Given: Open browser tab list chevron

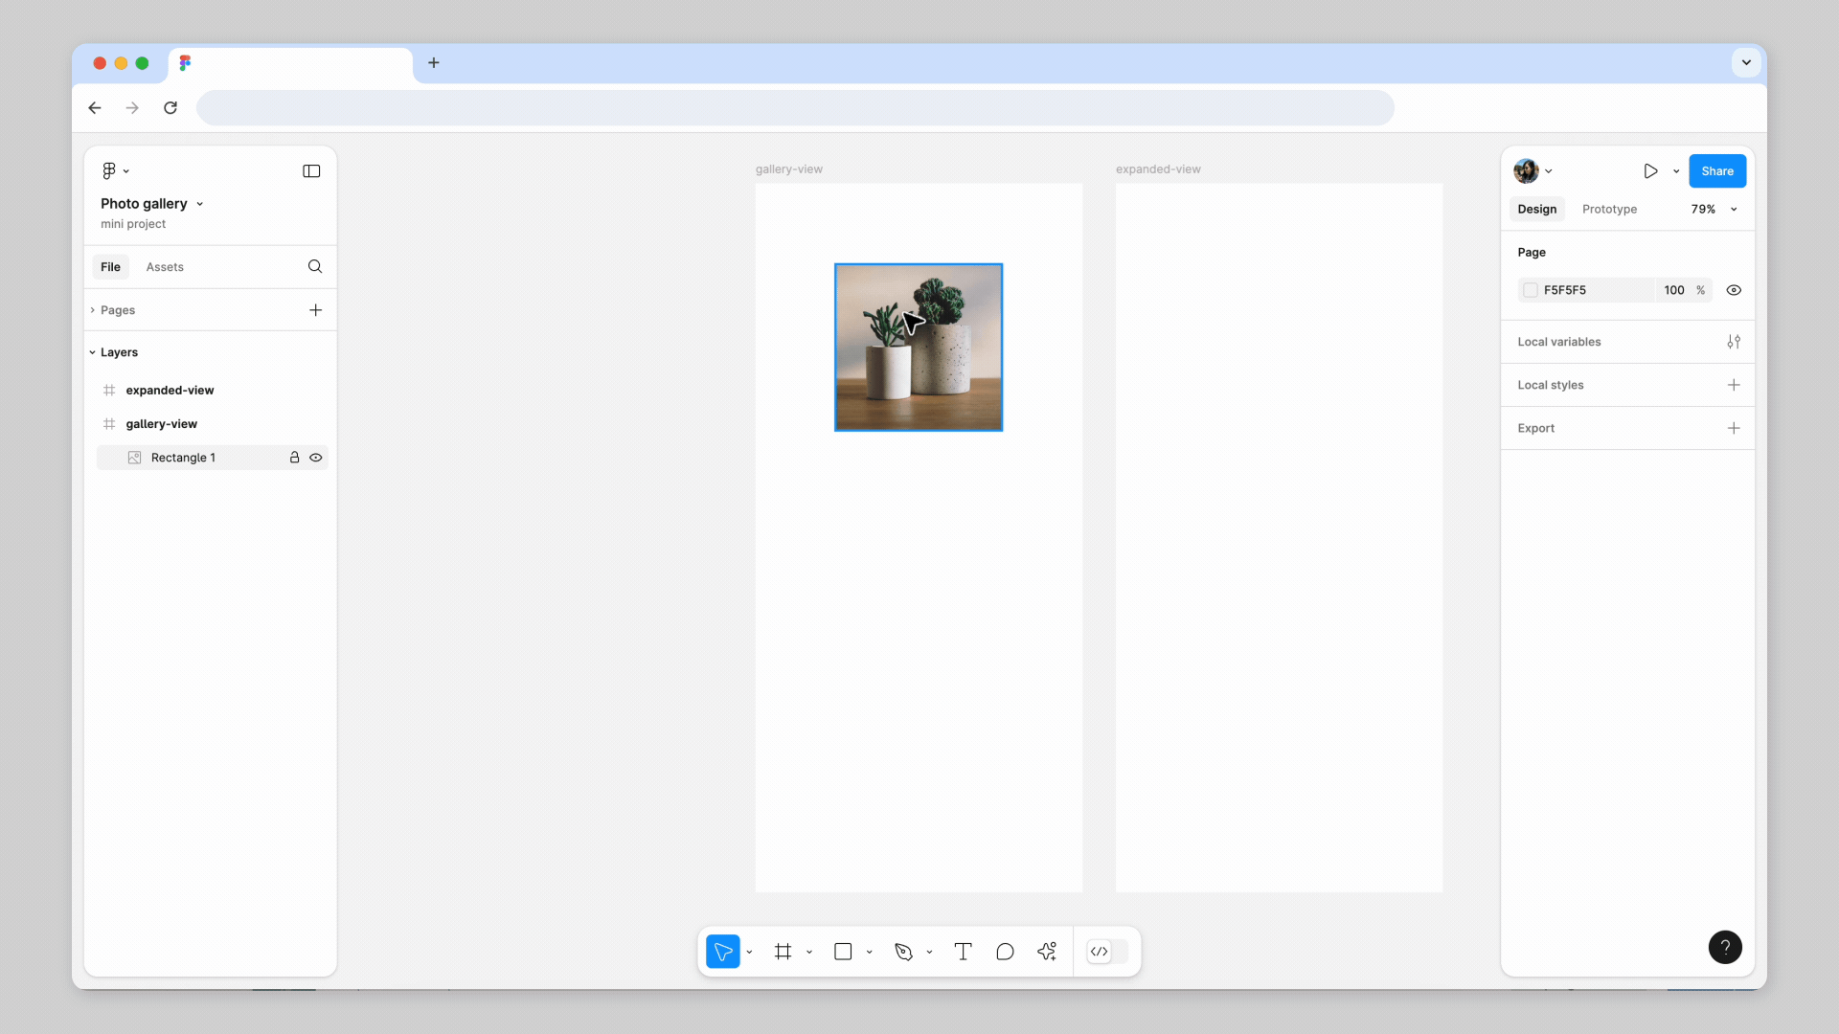Looking at the screenshot, I should pos(1746,63).
